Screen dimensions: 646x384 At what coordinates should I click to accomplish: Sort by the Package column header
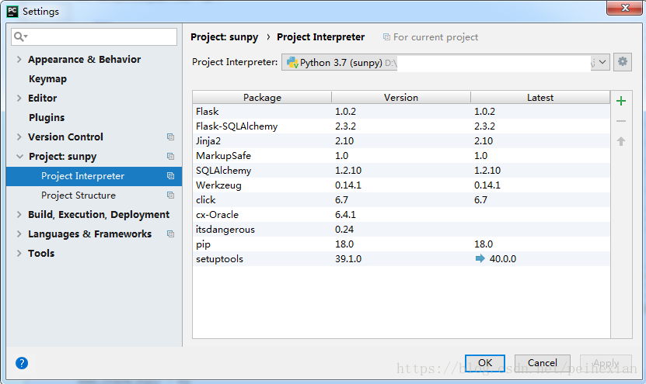click(x=262, y=98)
